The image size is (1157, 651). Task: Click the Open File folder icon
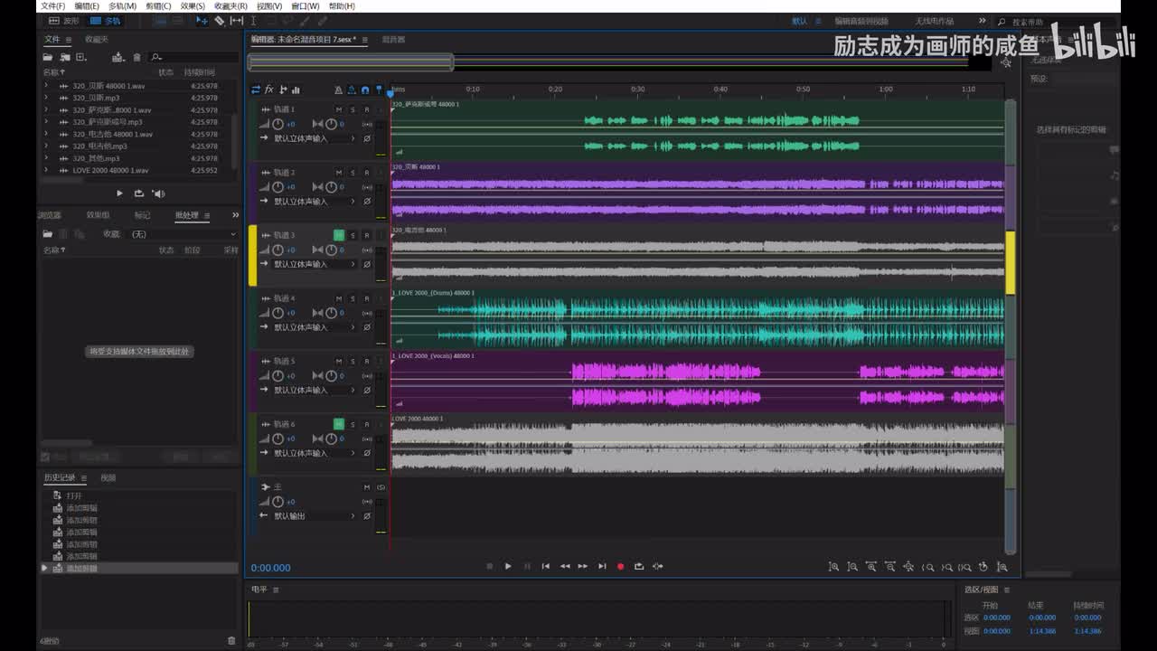(x=50, y=57)
